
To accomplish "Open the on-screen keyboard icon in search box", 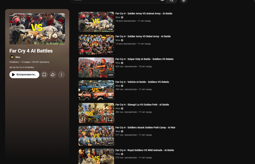I will click(162, 1).
